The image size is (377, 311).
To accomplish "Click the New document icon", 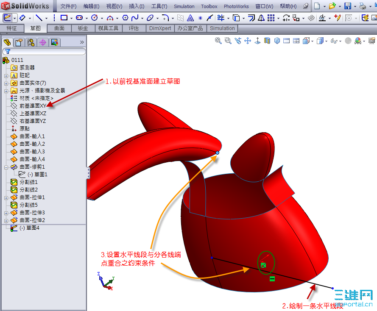I will (x=317, y=6).
